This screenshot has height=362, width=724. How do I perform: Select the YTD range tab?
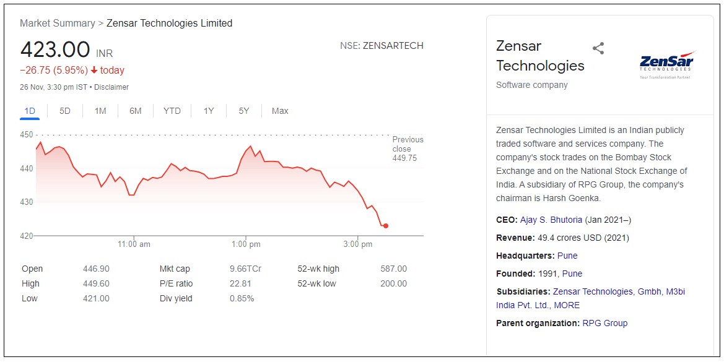pos(172,111)
